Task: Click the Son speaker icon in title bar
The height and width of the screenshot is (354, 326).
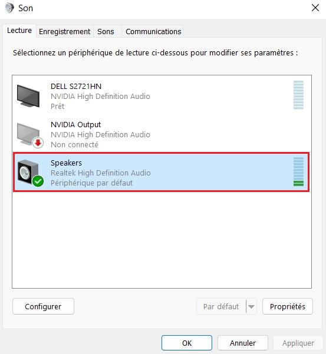Action: click(9, 8)
